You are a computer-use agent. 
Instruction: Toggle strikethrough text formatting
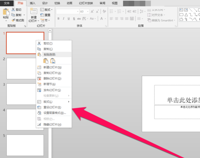[x=79, y=18]
